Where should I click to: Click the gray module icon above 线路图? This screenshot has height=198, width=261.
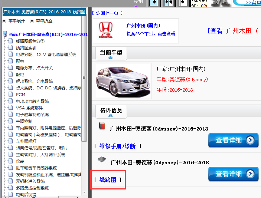click(x=102, y=159)
